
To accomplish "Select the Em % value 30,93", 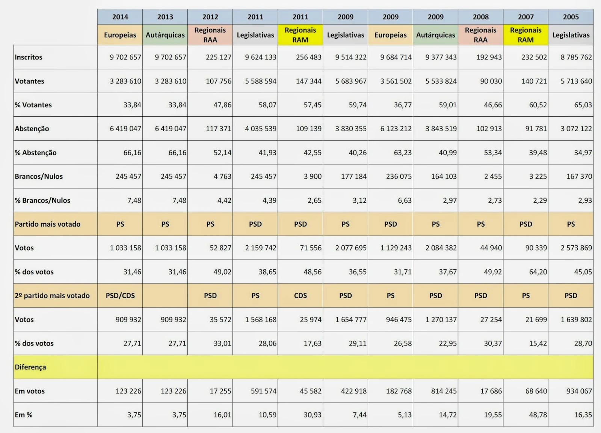I will pyautogui.click(x=313, y=415).
